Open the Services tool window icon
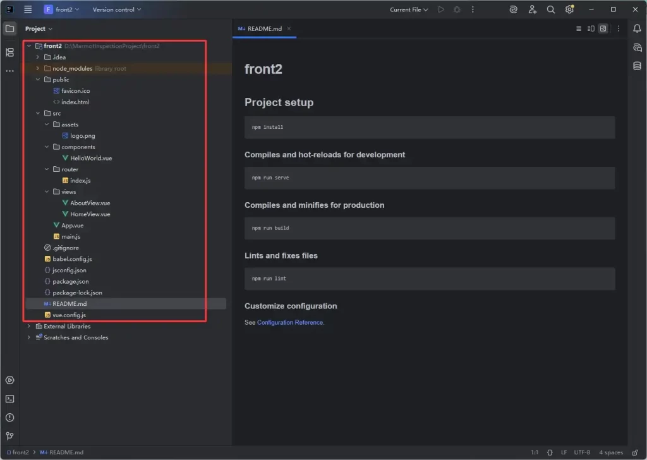The height and width of the screenshot is (460, 647). tap(9, 380)
